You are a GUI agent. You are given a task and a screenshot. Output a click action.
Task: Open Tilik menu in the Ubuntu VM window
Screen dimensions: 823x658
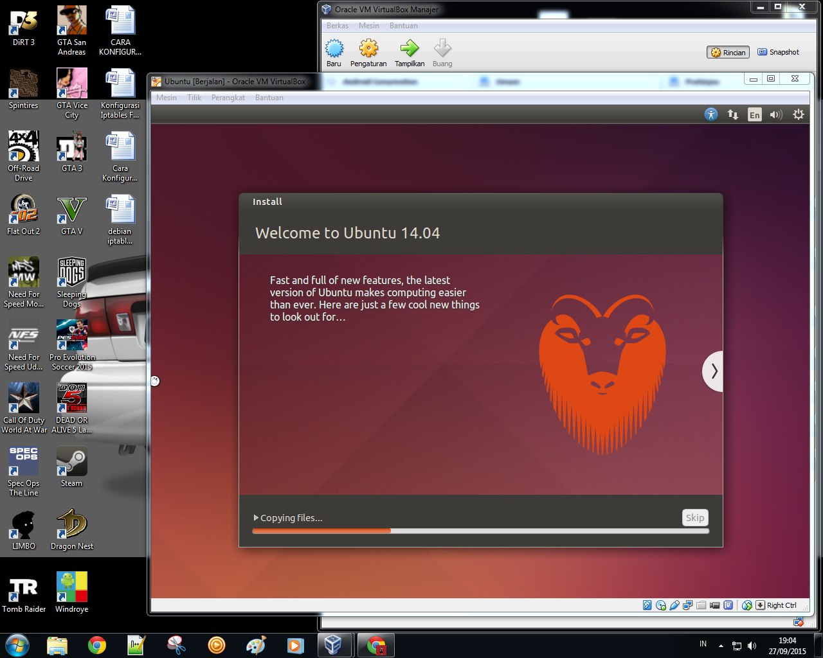click(x=194, y=98)
